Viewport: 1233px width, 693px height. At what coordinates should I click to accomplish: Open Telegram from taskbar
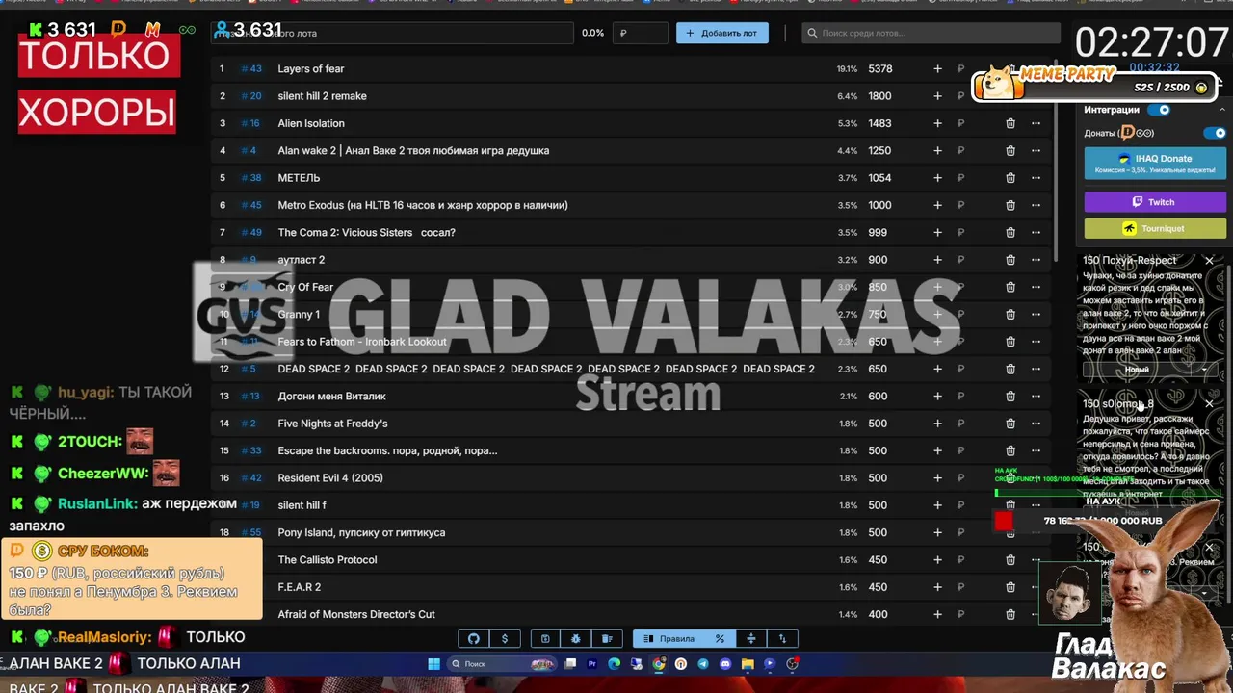click(703, 664)
